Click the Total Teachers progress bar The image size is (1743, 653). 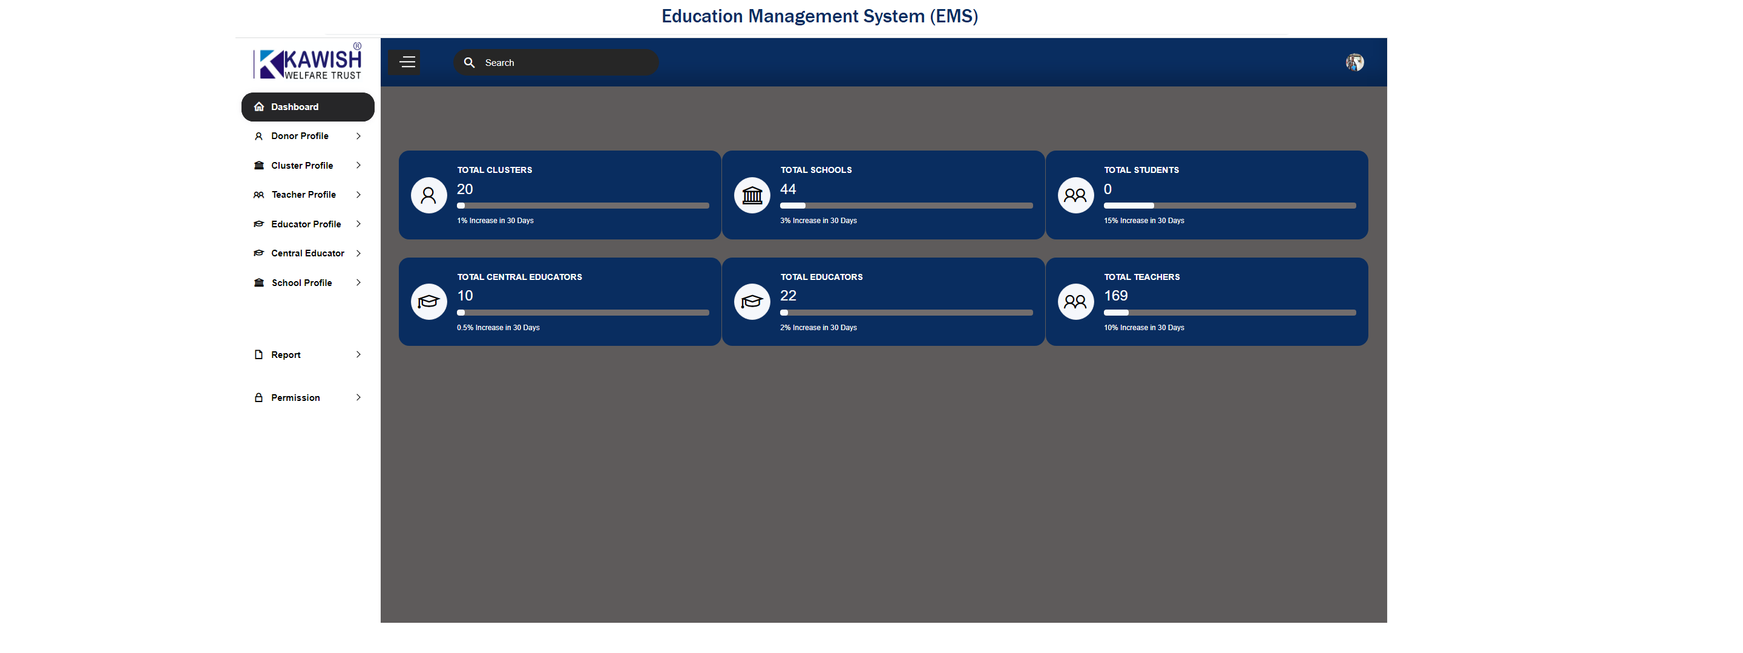click(1229, 313)
